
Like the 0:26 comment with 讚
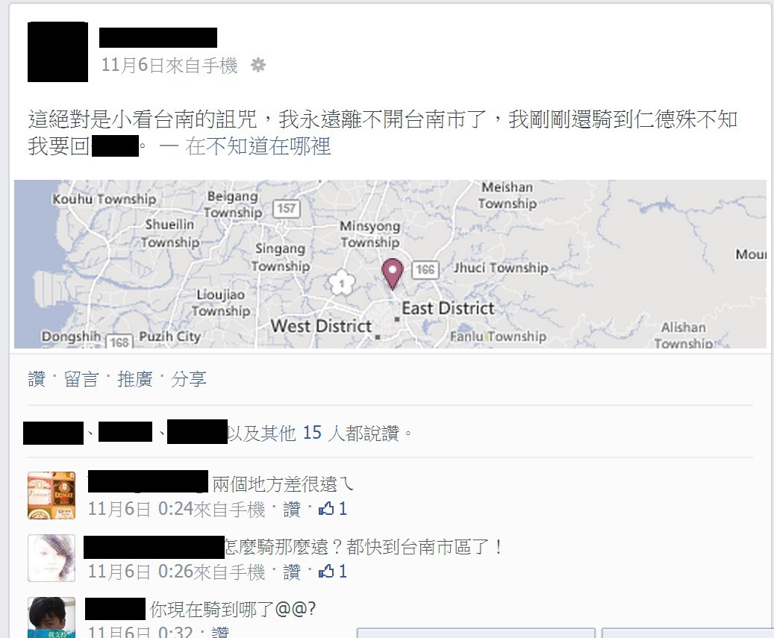pyautogui.click(x=292, y=572)
